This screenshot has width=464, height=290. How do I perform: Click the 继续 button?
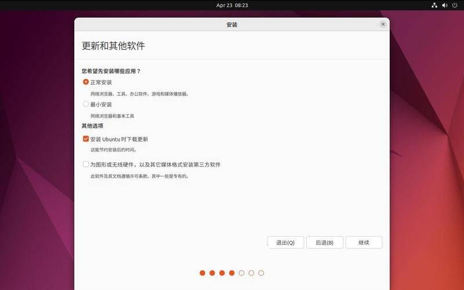[364, 242]
